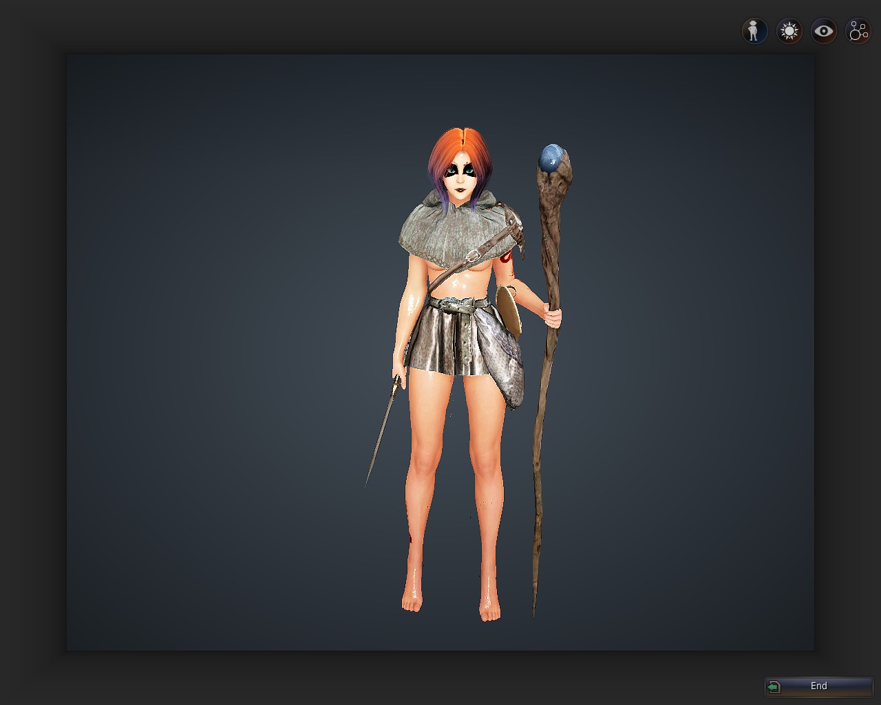The height and width of the screenshot is (705, 881).
Task: Click the thin dagger blade
Action: [380, 434]
